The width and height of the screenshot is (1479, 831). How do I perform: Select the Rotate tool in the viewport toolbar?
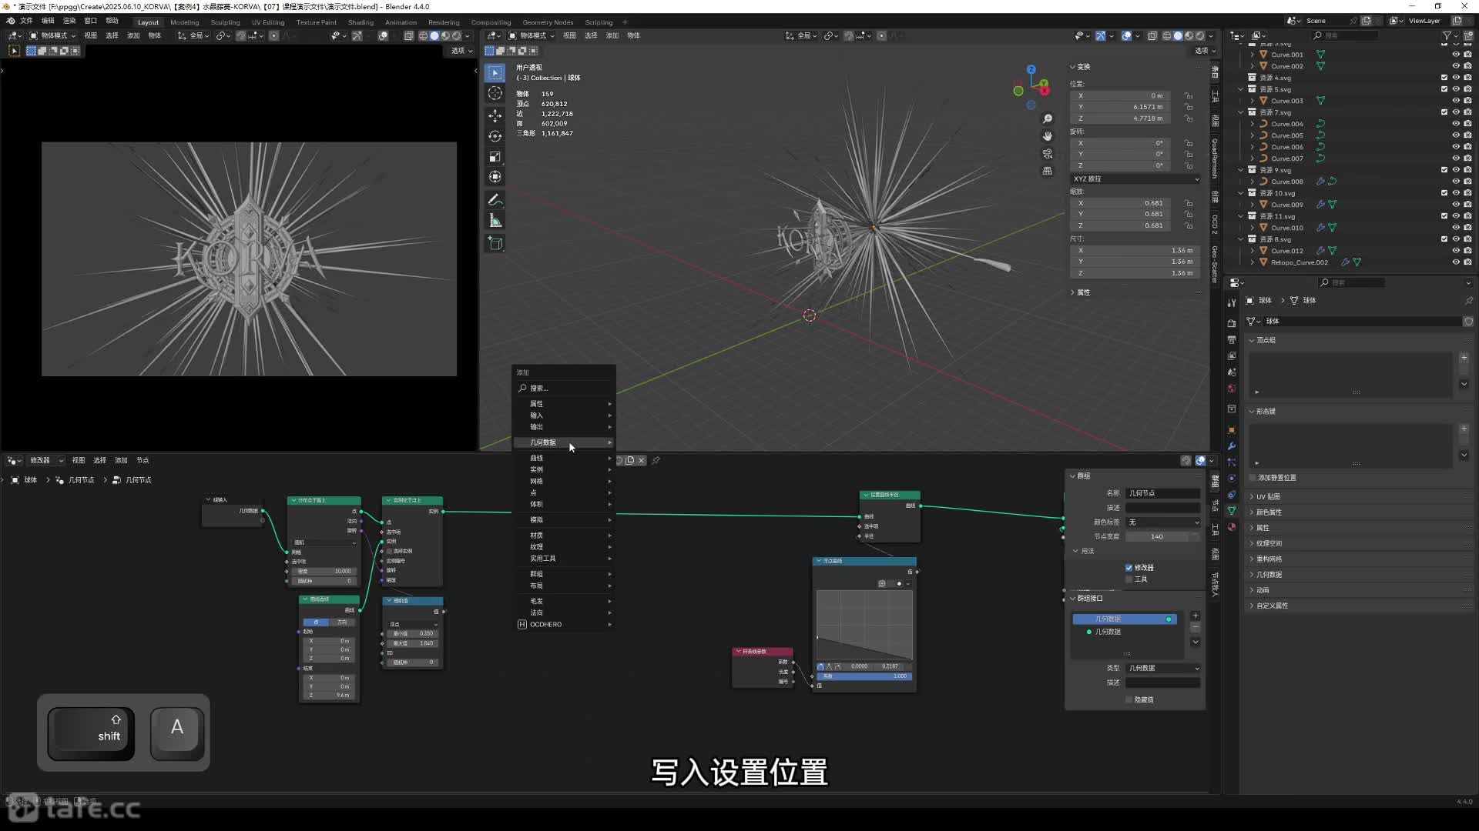[x=495, y=136]
